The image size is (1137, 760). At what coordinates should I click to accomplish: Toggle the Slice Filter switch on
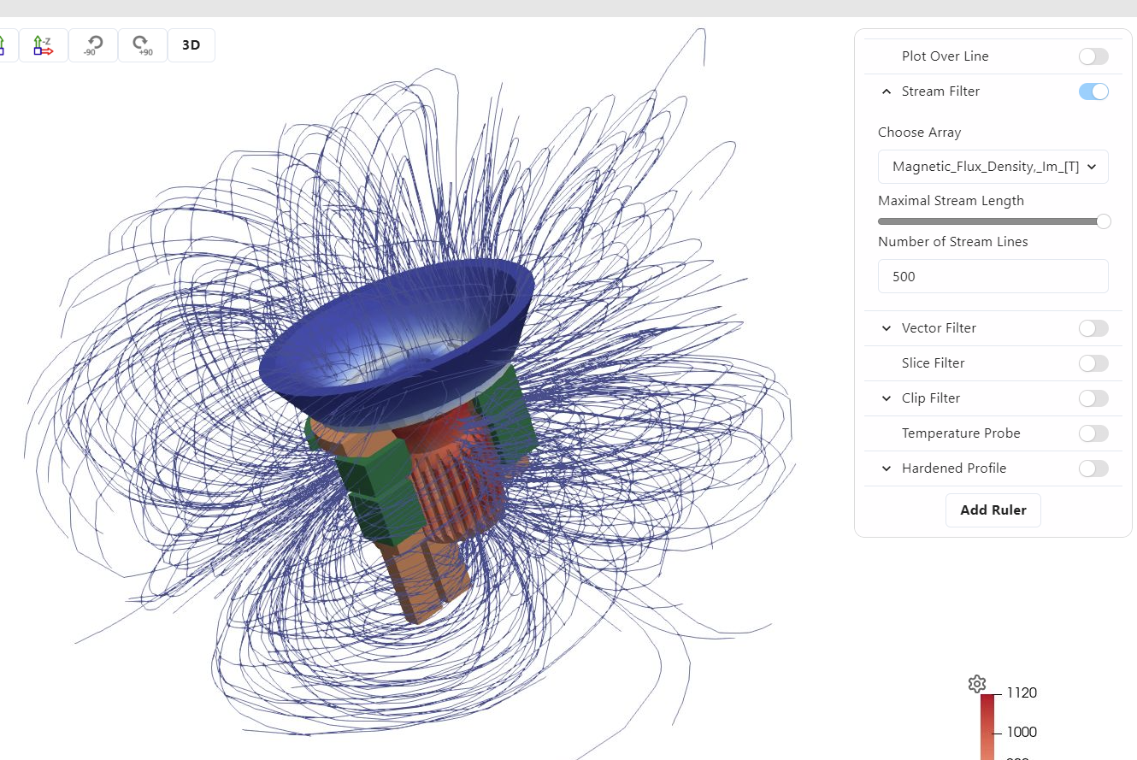pos(1093,363)
